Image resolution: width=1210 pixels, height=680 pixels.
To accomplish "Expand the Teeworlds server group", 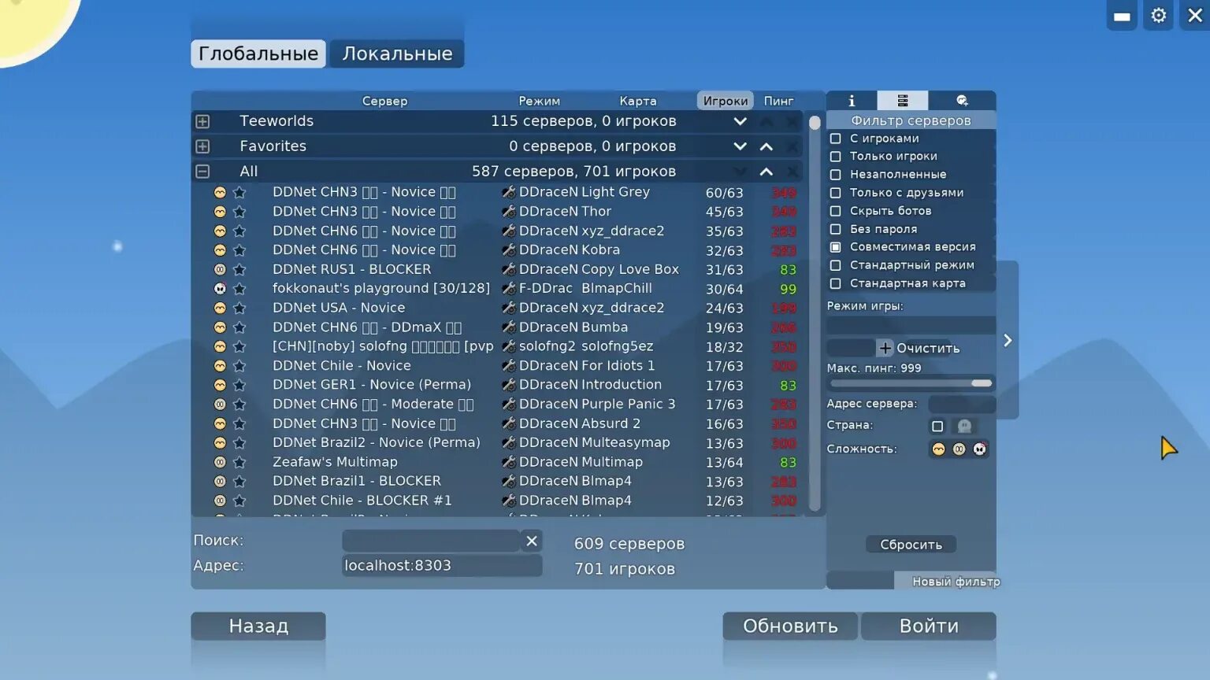I will [x=202, y=121].
